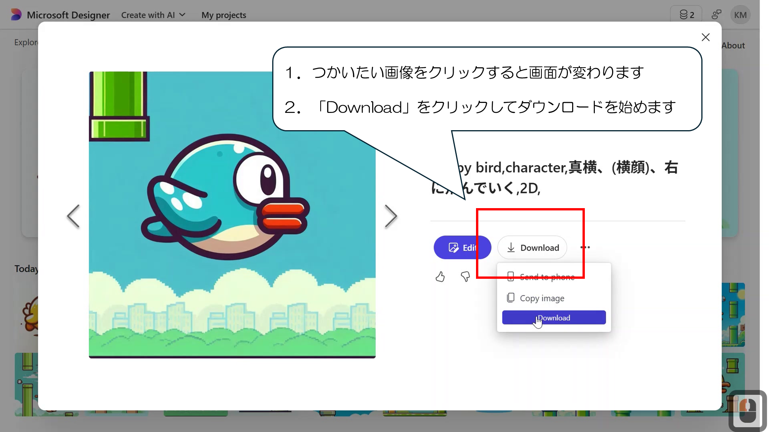
Task: Click the Edit button
Action: 462,248
